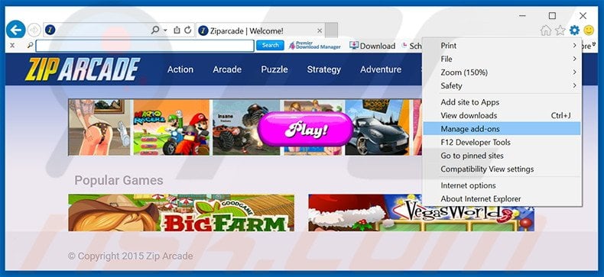604x277 pixels.
Task: Open the Strategy games category
Action: tap(324, 69)
